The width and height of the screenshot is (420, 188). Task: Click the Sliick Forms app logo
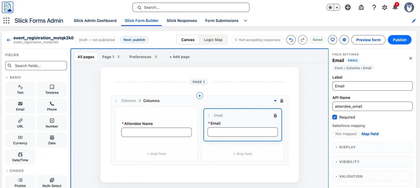point(7,7)
